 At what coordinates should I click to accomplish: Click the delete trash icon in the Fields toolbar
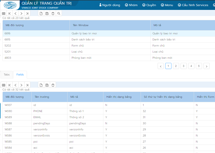[x=53, y=85]
